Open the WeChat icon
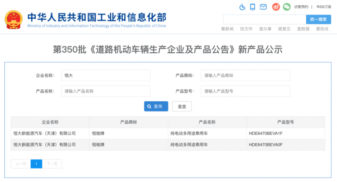 (x=287, y=7)
